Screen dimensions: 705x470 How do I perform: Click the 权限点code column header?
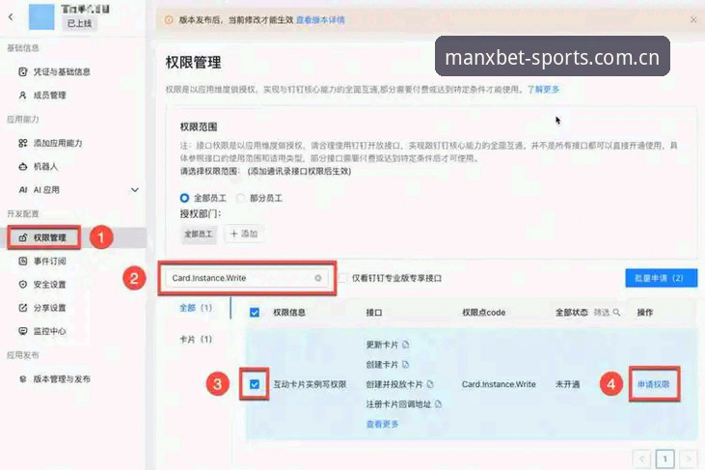tap(484, 312)
